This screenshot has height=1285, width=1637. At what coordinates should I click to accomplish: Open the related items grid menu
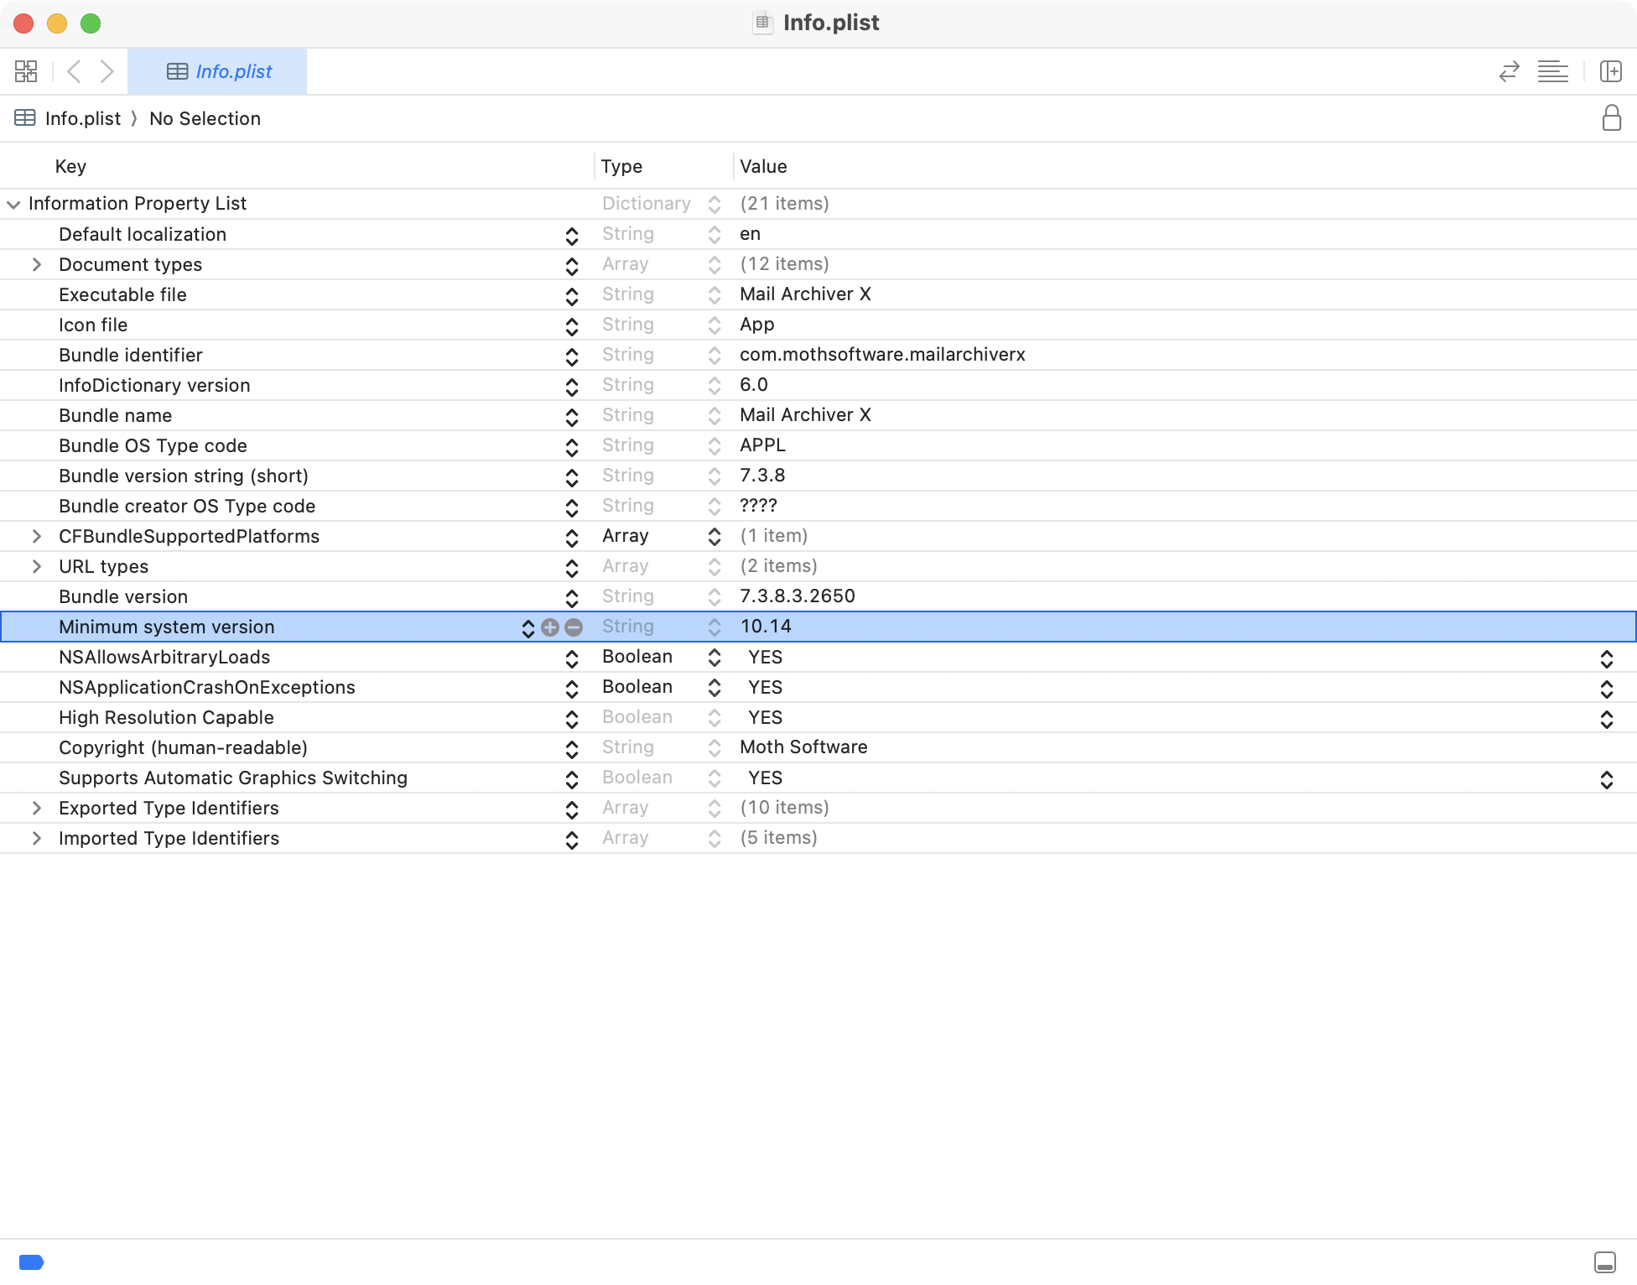click(26, 71)
